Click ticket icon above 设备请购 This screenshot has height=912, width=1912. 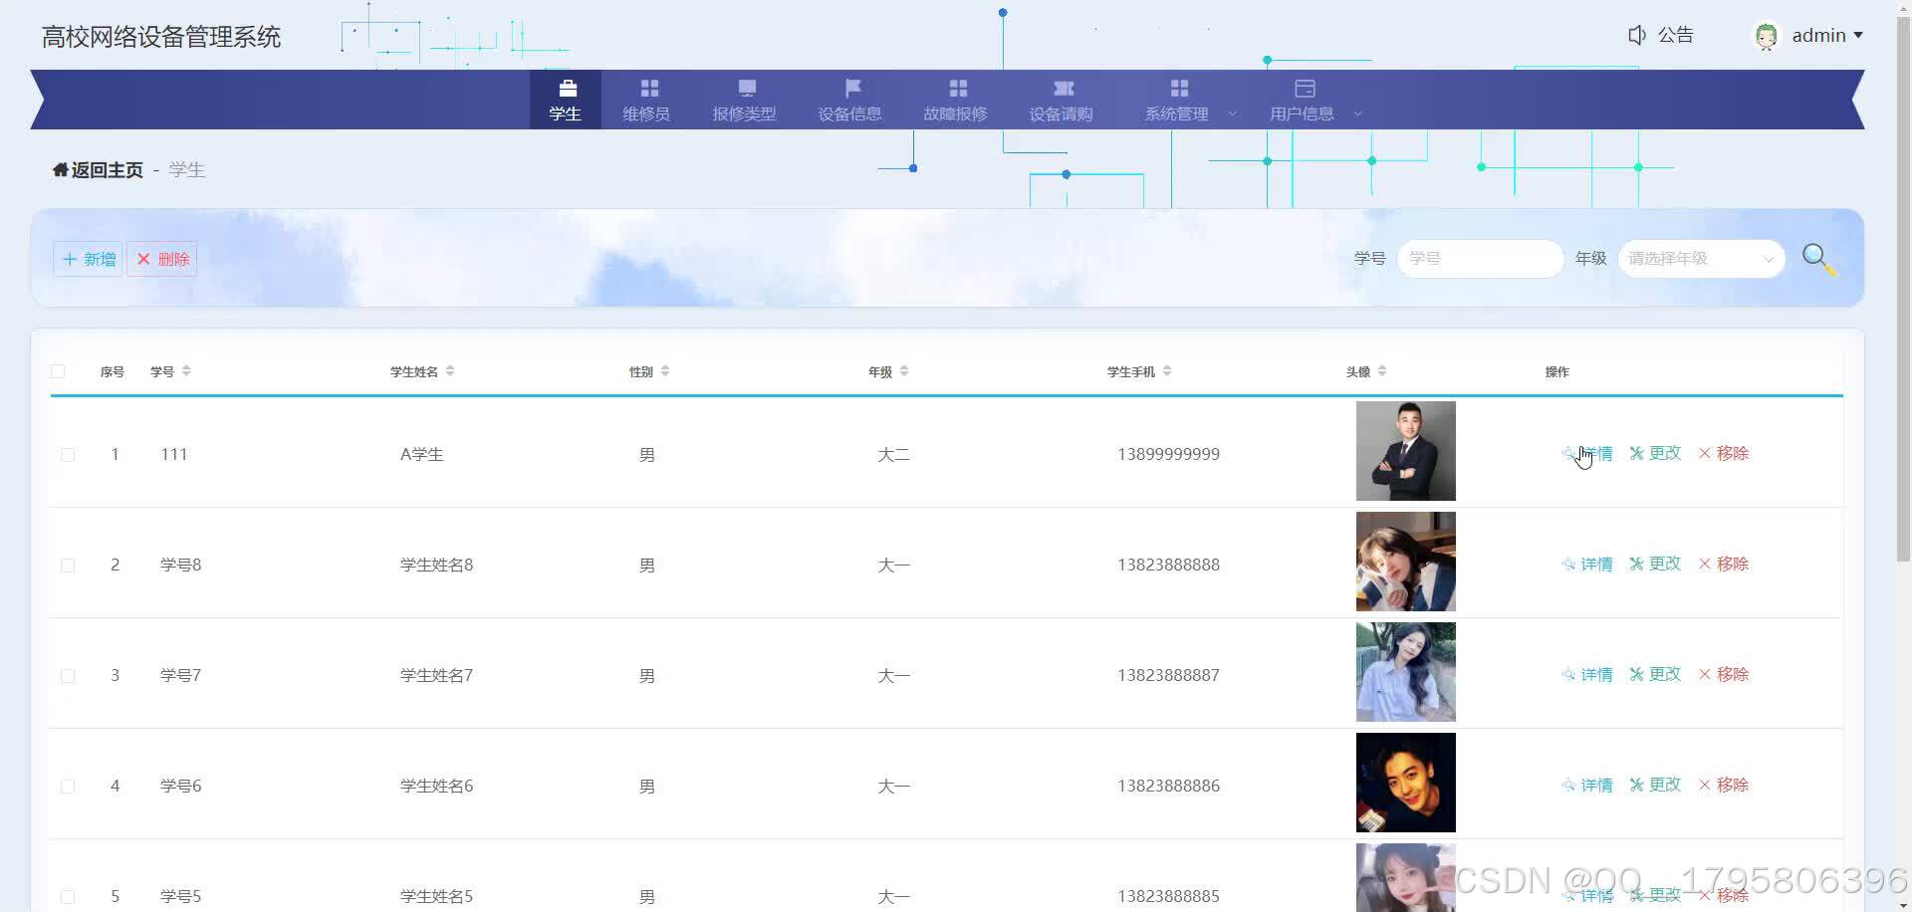(x=1064, y=89)
